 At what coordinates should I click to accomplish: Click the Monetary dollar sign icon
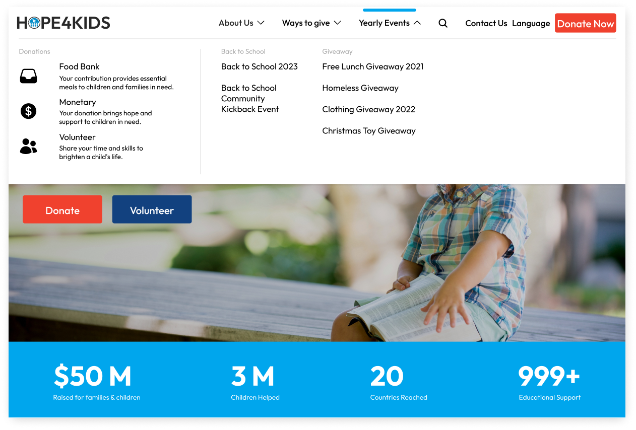tap(28, 111)
